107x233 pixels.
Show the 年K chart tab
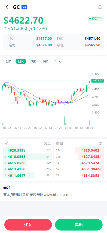(58, 61)
